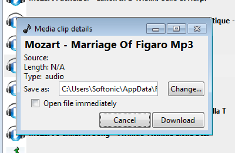Image resolution: width=235 pixels, height=153 pixels.
Task: Click the Download button
Action: point(178,120)
